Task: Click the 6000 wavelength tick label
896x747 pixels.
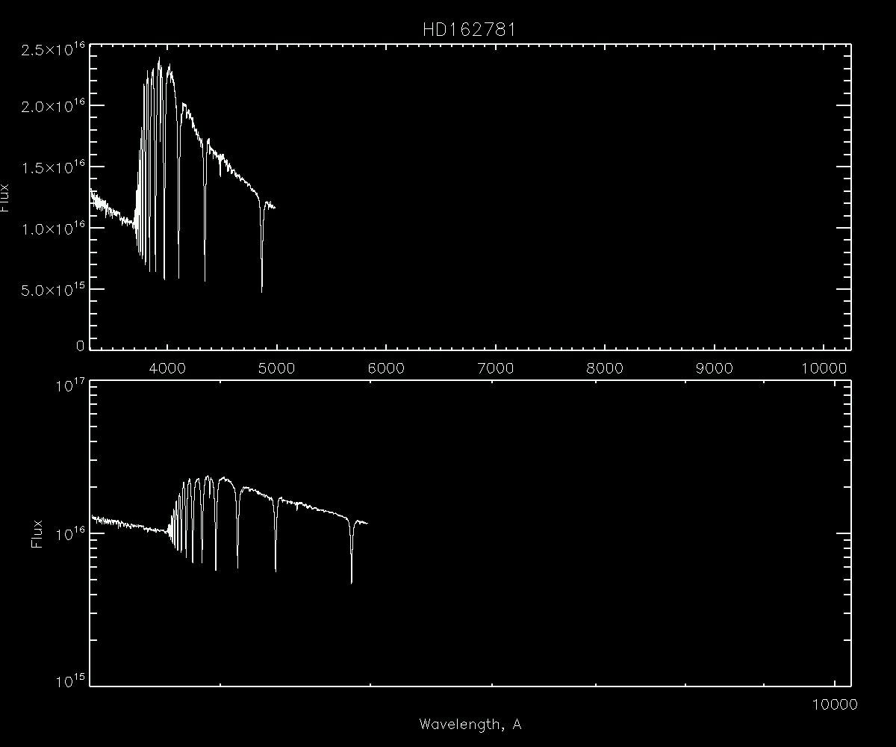Action: coord(386,368)
